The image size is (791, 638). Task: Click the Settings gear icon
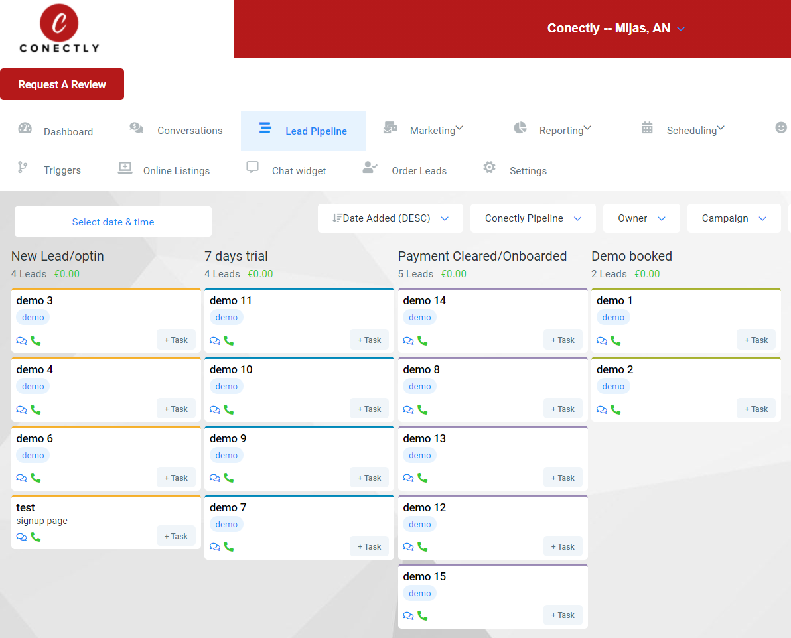(x=489, y=167)
